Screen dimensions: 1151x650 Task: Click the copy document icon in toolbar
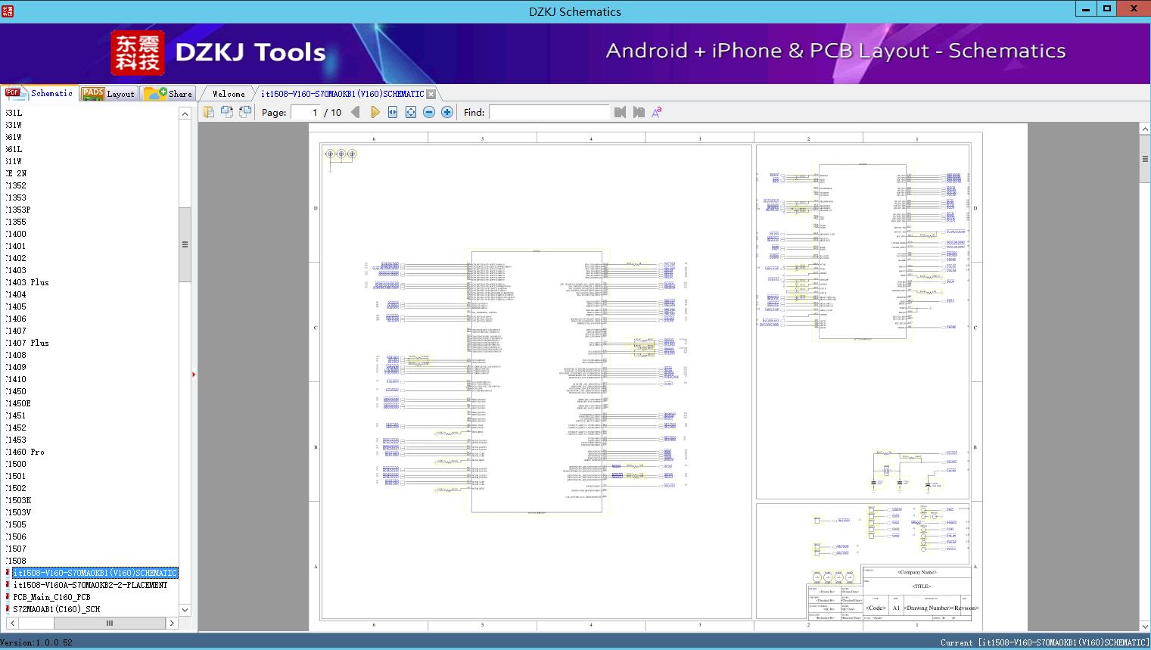coord(209,112)
